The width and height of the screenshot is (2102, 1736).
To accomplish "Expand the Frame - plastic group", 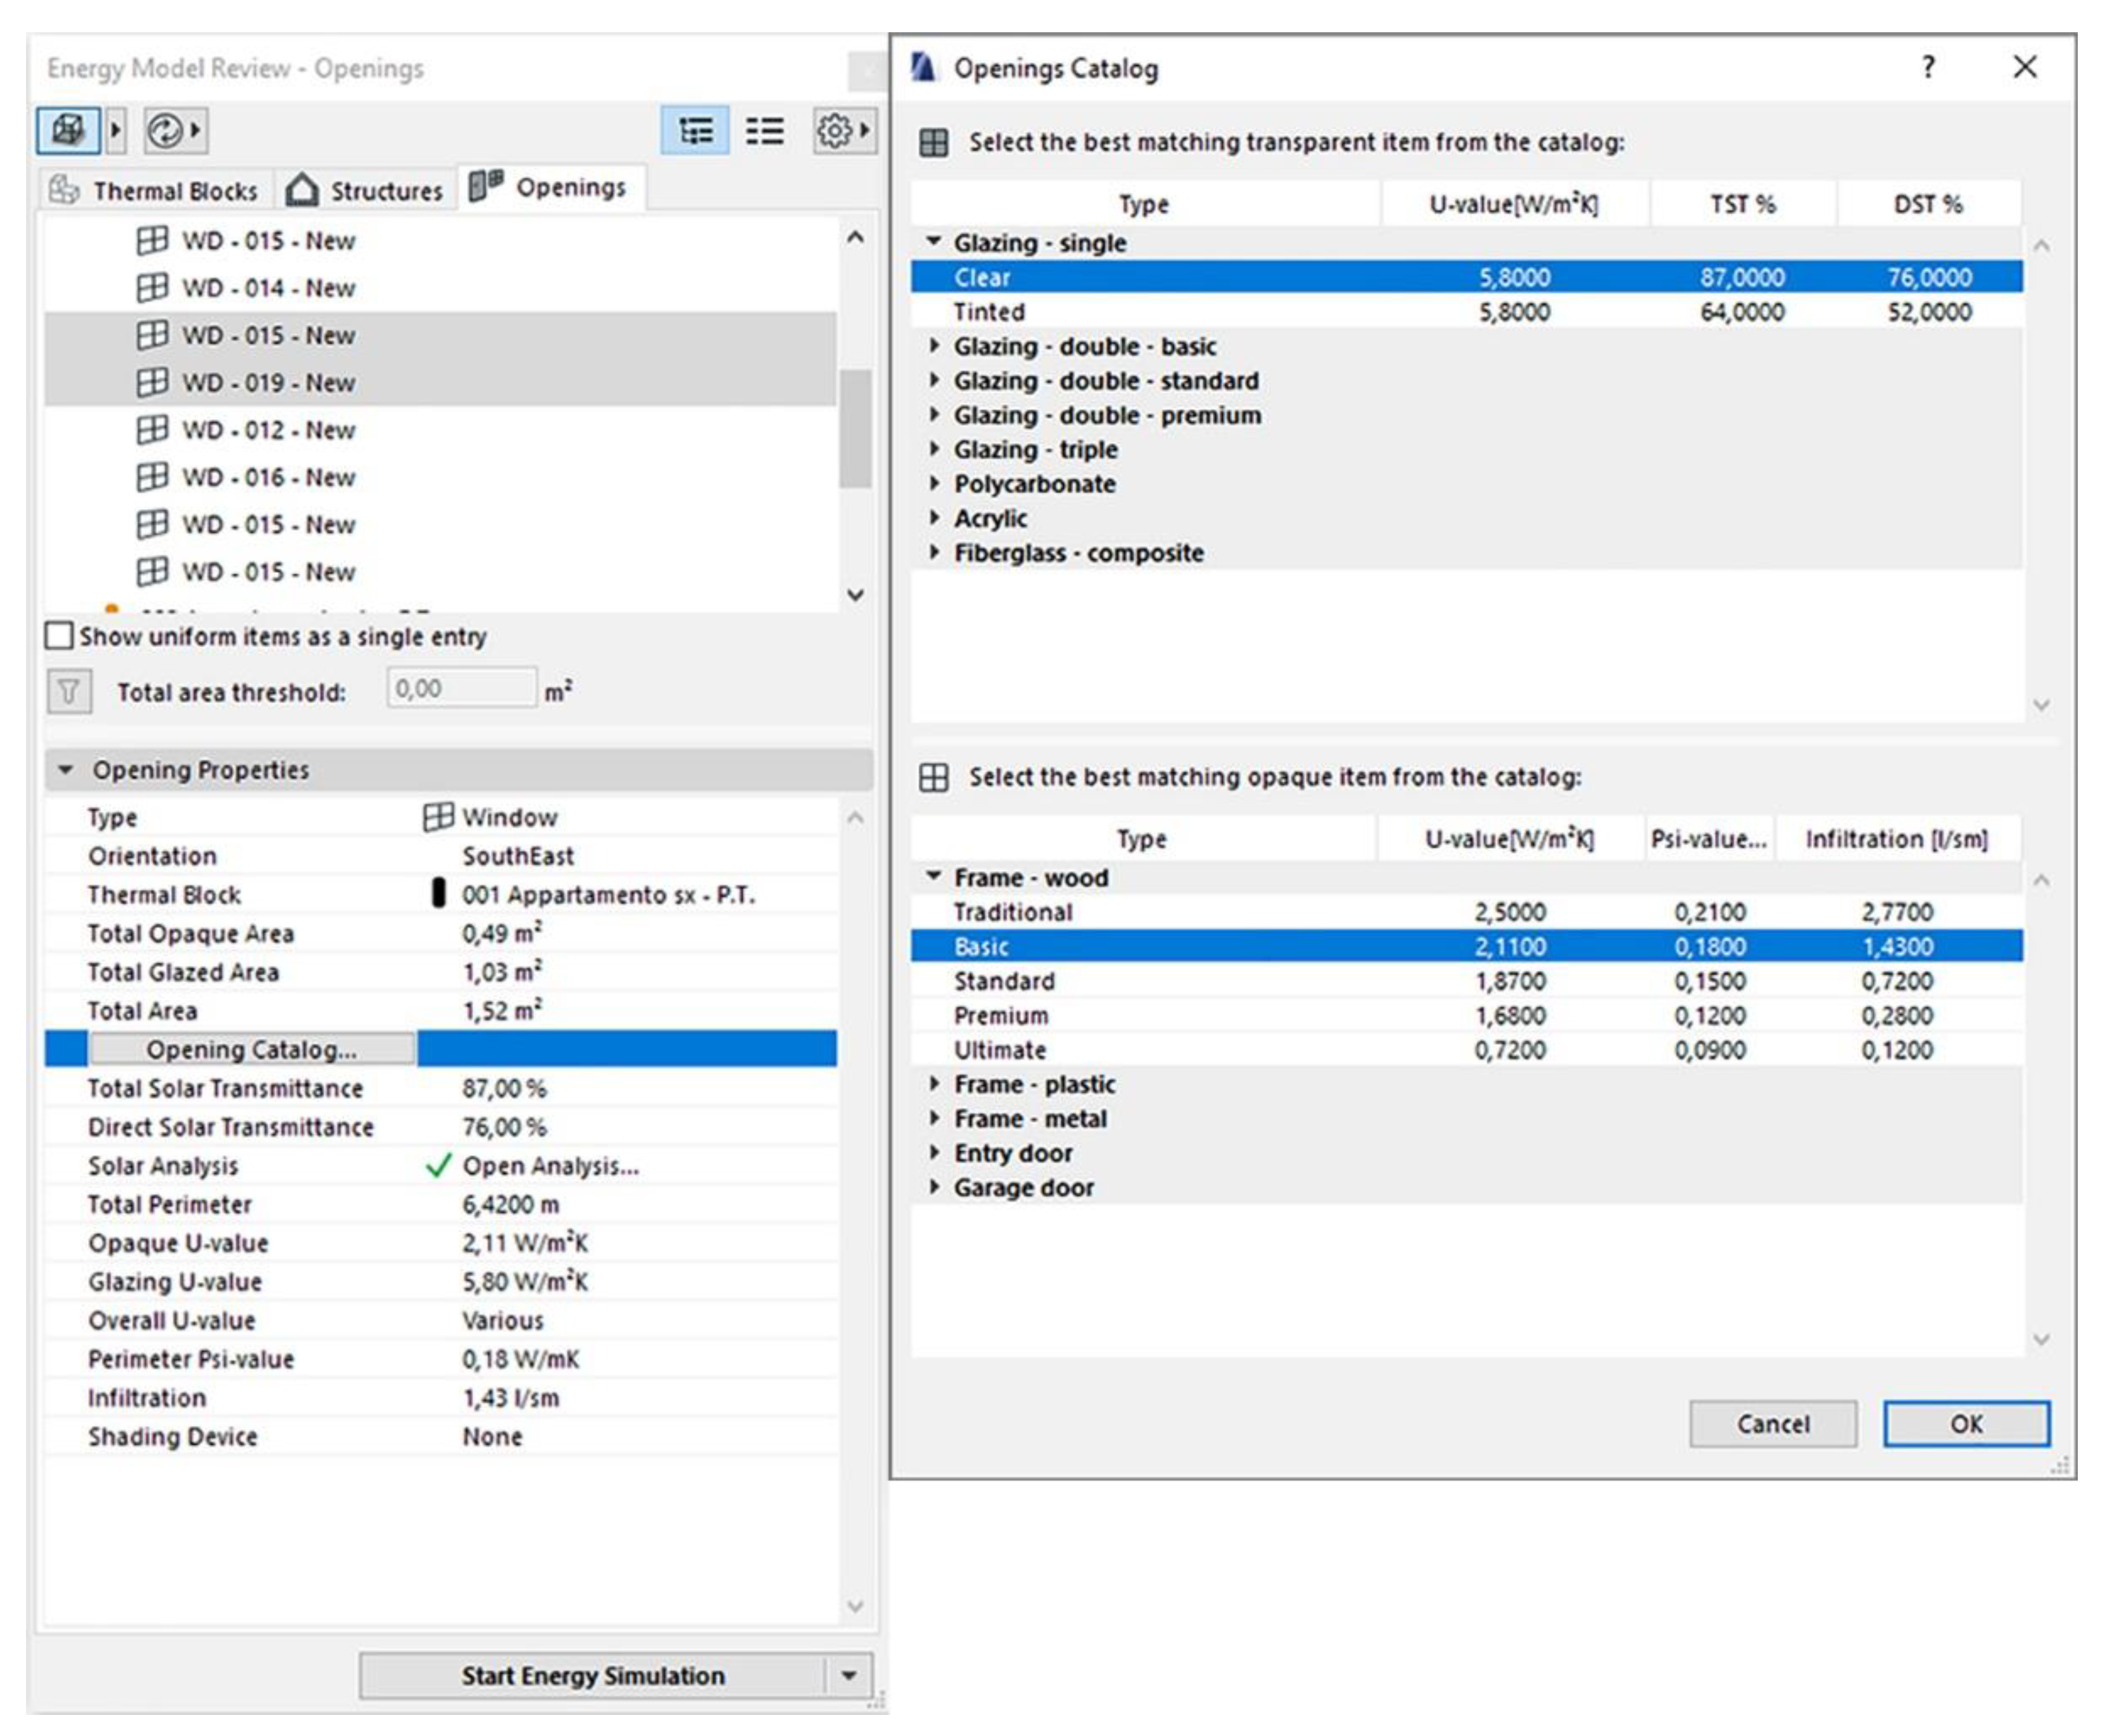I will pyautogui.click(x=934, y=1084).
